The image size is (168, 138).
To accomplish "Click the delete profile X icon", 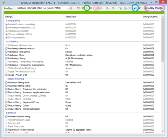I will point(91,8).
